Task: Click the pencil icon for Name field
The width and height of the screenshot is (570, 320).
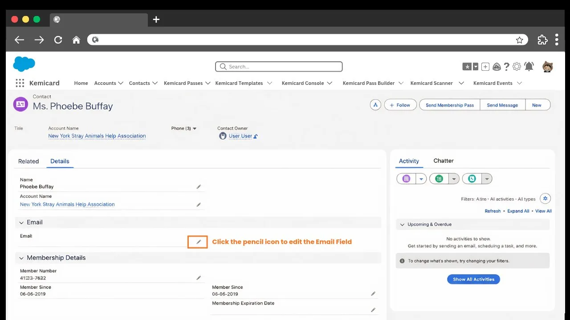Action: [199, 187]
